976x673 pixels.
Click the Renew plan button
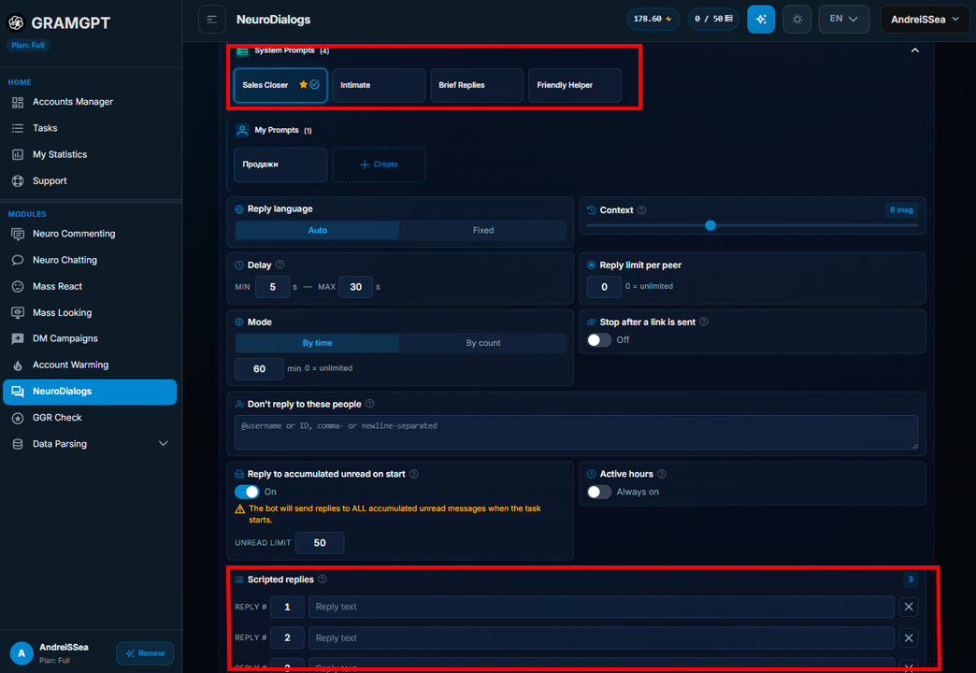(145, 653)
